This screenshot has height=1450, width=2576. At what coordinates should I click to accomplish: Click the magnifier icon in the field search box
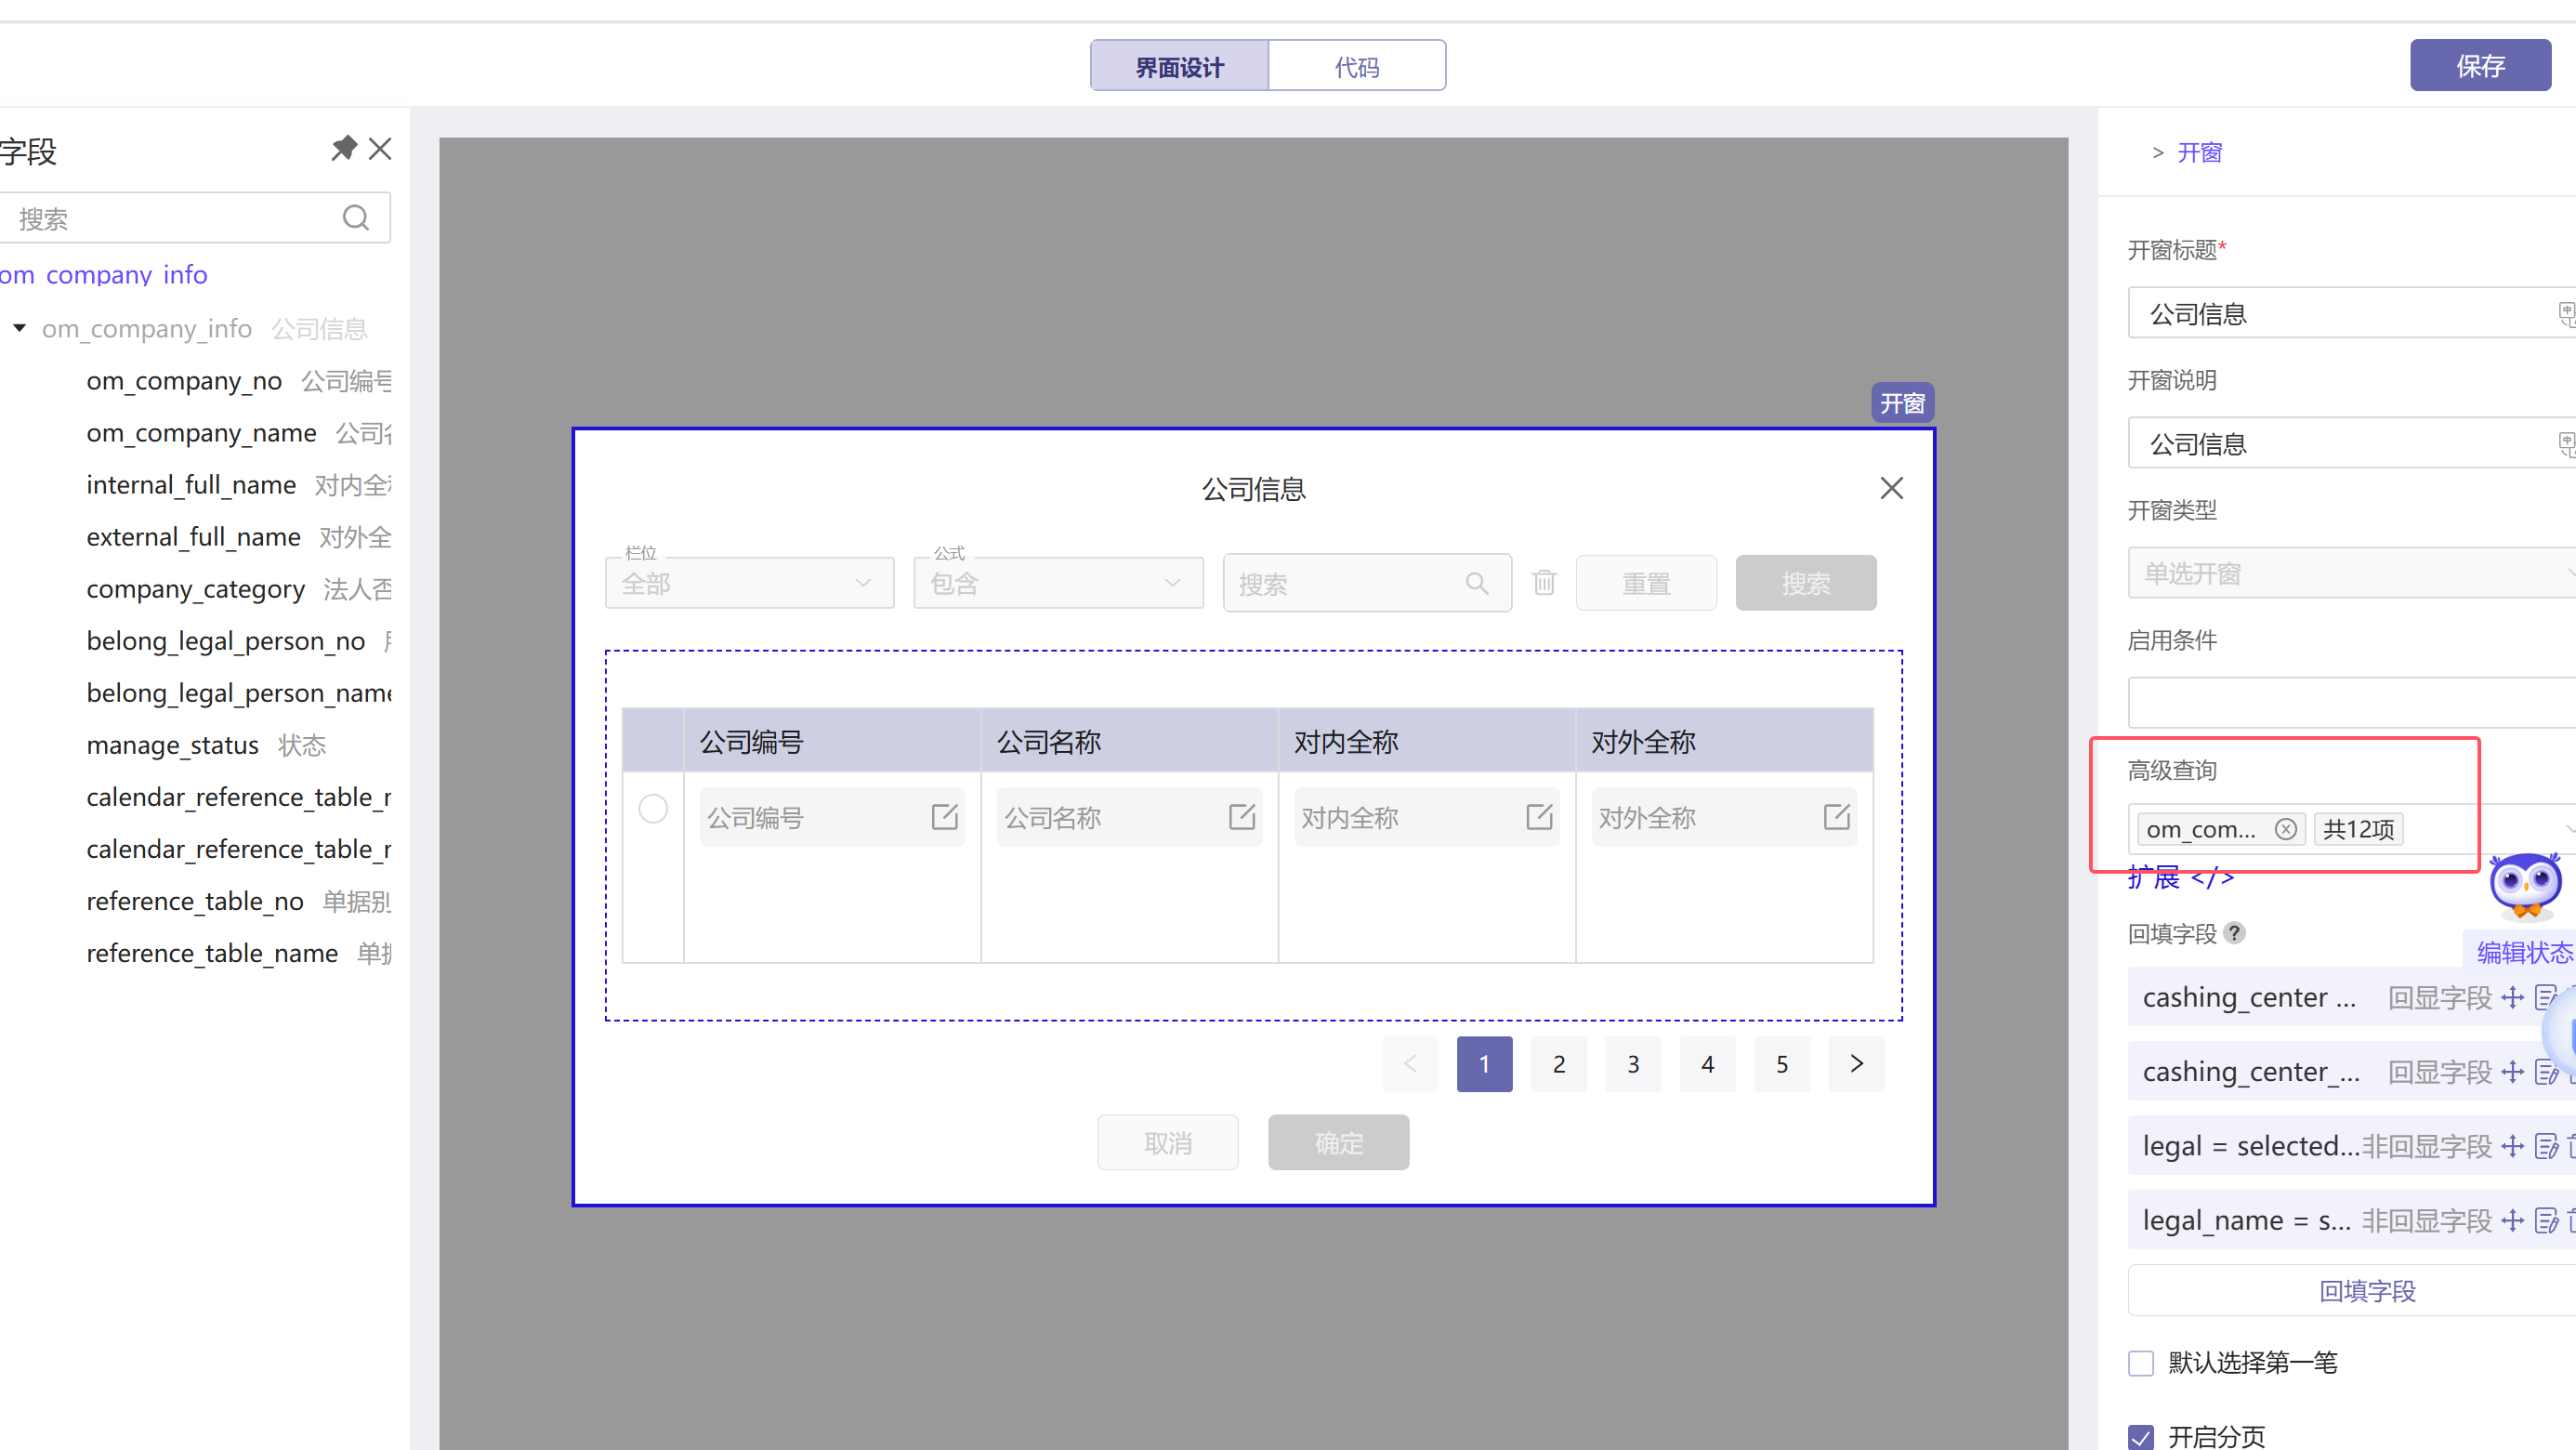356,218
